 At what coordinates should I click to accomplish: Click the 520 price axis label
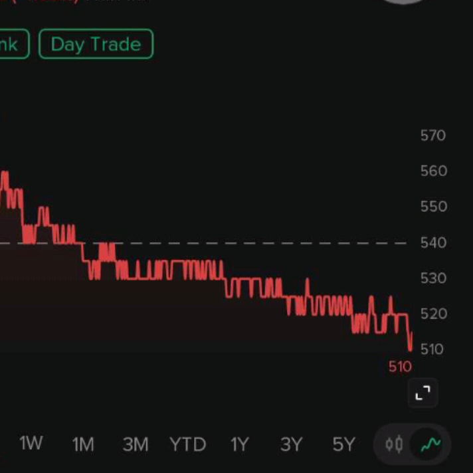[x=433, y=313]
